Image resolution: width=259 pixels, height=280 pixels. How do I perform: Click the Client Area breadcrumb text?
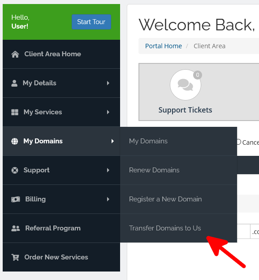pos(209,46)
